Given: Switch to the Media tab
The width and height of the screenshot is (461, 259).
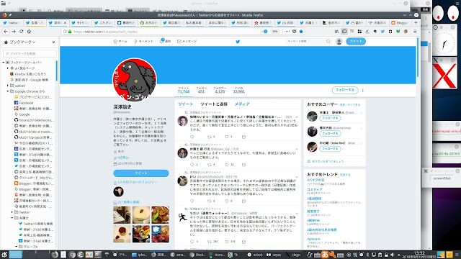Looking at the screenshot, I should pyautogui.click(x=242, y=104).
